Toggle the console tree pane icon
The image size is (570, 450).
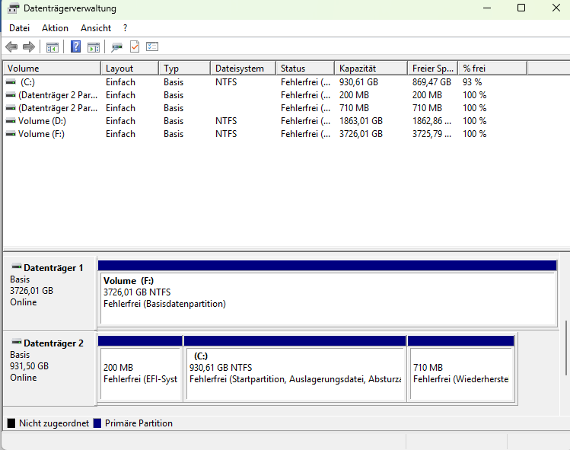[x=53, y=47]
